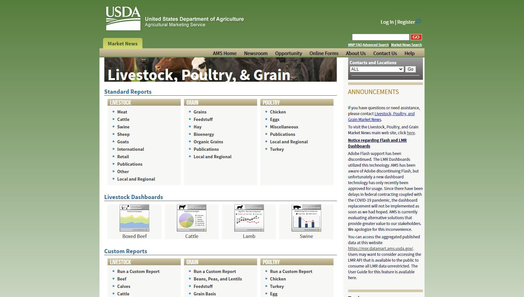This screenshot has height=297, width=524.
Task: Open Local and Regional under Poultry
Action: 289,142
